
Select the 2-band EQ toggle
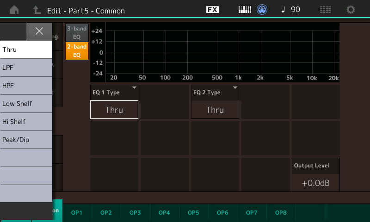[x=77, y=51]
